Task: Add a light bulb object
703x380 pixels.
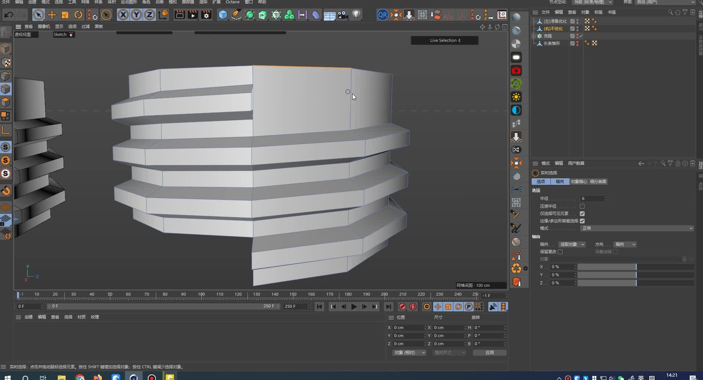Action: (x=356, y=15)
